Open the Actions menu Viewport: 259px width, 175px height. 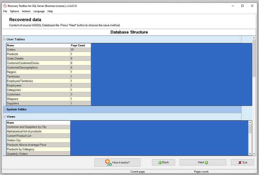click(26, 11)
